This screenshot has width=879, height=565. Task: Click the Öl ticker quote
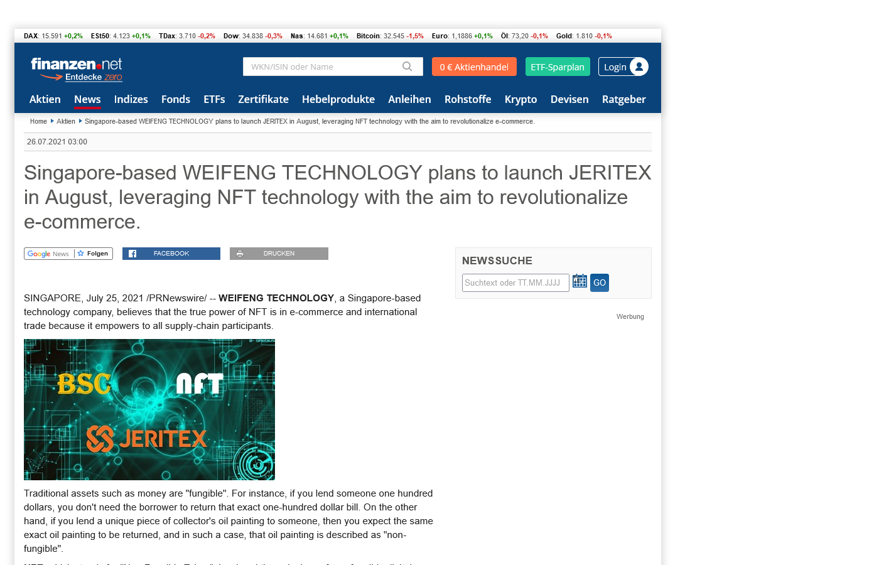tap(524, 36)
